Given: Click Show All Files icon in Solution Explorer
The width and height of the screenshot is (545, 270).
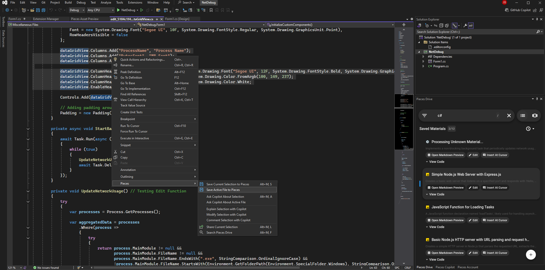Looking at the screenshot, I should (x=447, y=26).
